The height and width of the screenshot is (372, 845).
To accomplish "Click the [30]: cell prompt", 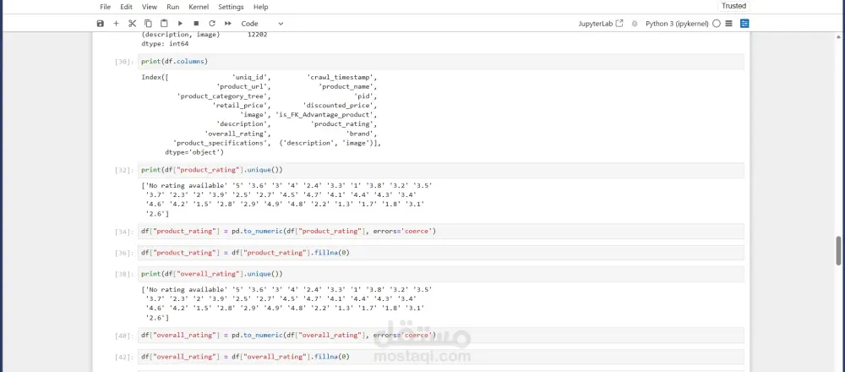I will tap(124, 62).
